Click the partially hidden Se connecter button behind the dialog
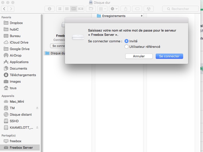Image resolution: width=203 pixels, height=152 pixels. [x=58, y=46]
